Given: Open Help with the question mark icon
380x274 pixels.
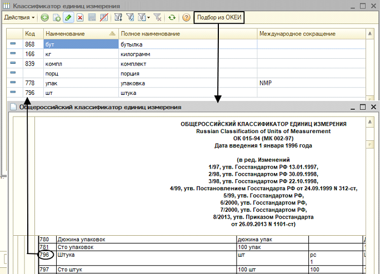Looking at the screenshot, I should tap(186, 18).
